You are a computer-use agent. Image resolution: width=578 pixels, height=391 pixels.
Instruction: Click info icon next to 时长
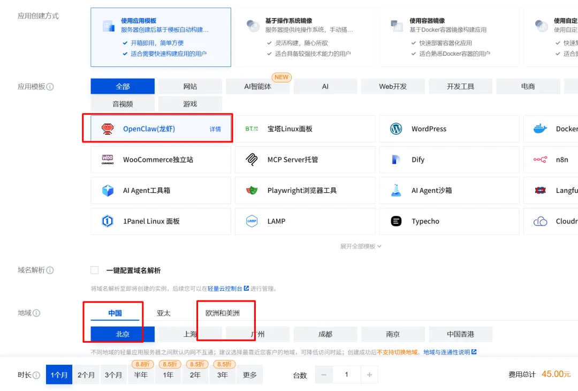[36, 375]
